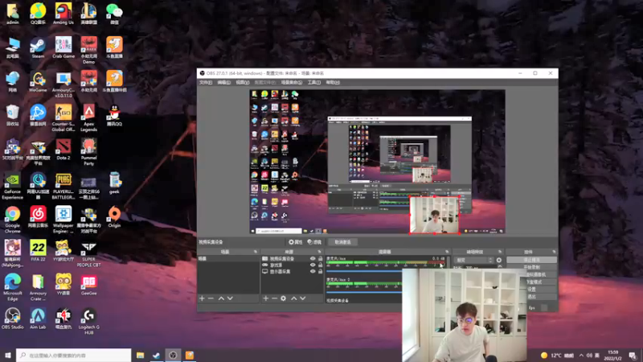This screenshot has height=362, width=643.
Task: Open the Among Us desktop shortcut
Action: click(x=63, y=14)
